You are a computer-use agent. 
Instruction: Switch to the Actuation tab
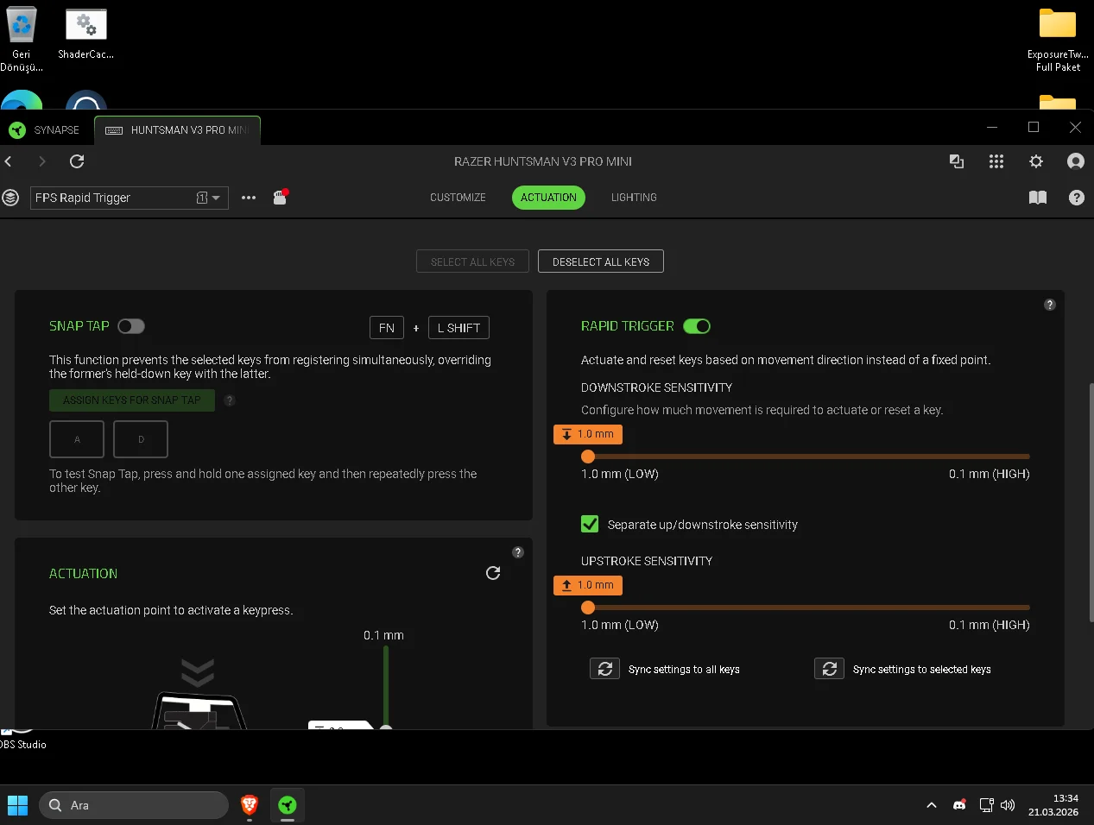click(x=548, y=198)
